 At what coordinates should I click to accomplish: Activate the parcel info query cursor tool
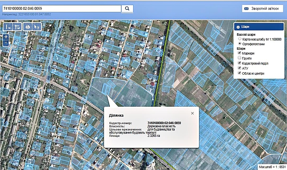[x=36, y=27]
